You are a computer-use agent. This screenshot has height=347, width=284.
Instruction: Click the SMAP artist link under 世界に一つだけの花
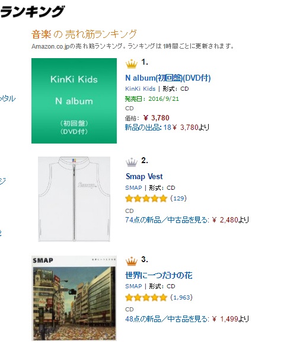tap(133, 286)
